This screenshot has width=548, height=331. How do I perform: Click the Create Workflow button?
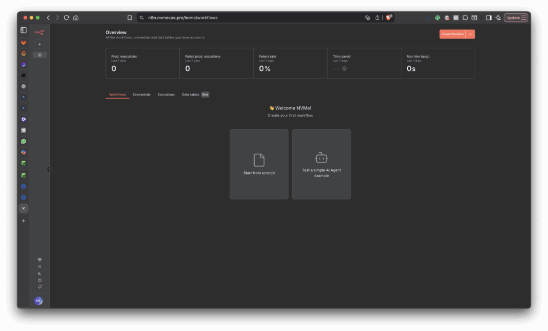point(452,34)
